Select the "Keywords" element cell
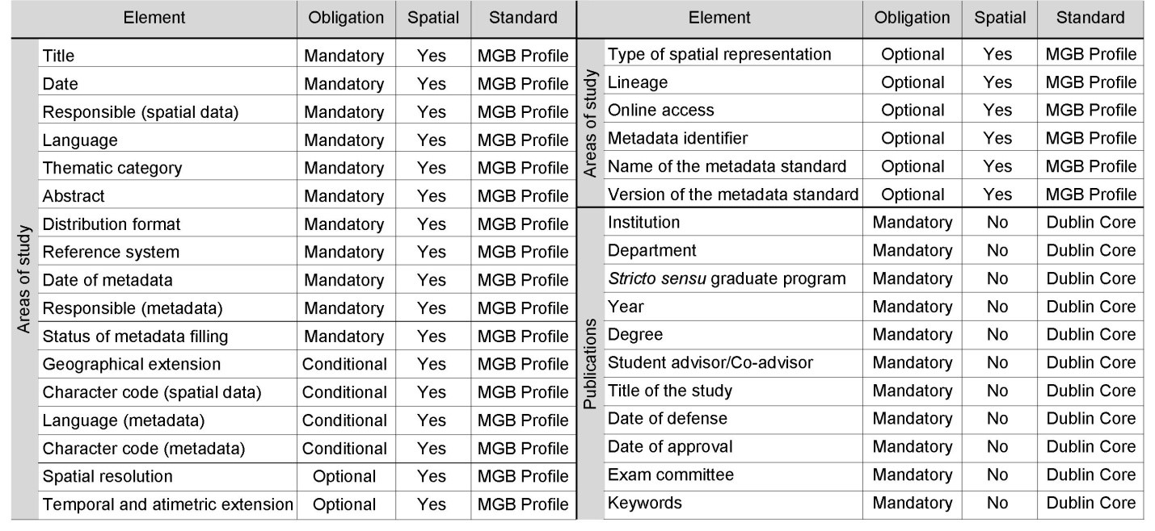 point(645,503)
